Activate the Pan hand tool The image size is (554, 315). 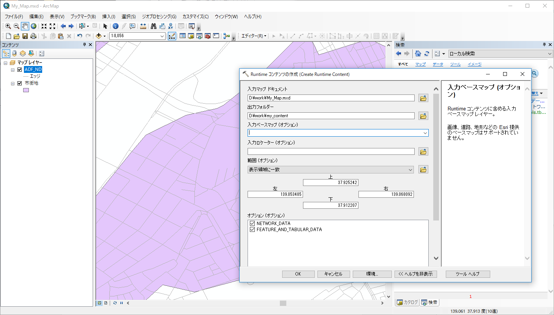[x=25, y=26]
